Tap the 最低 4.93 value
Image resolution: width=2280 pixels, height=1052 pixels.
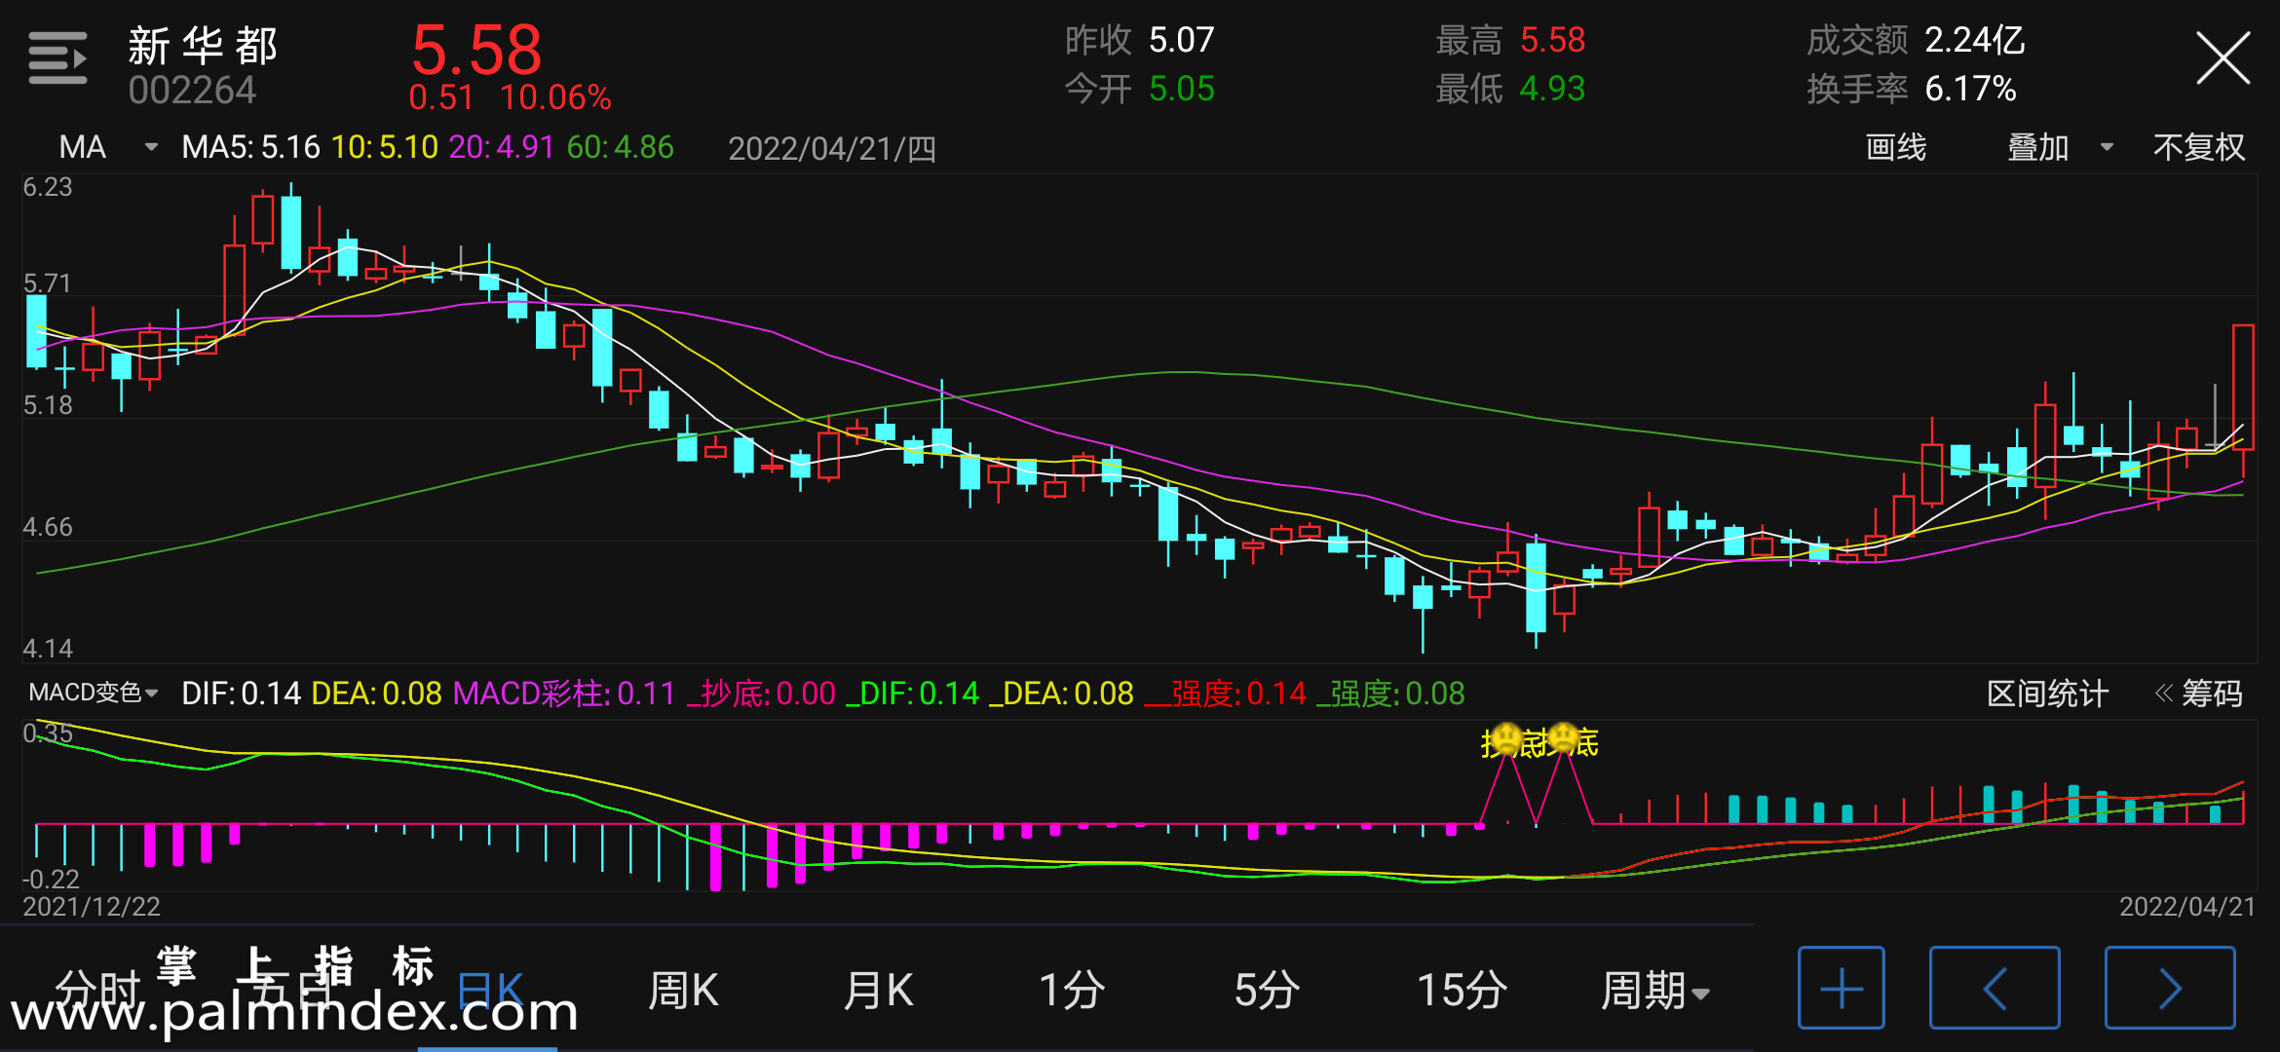[1510, 89]
